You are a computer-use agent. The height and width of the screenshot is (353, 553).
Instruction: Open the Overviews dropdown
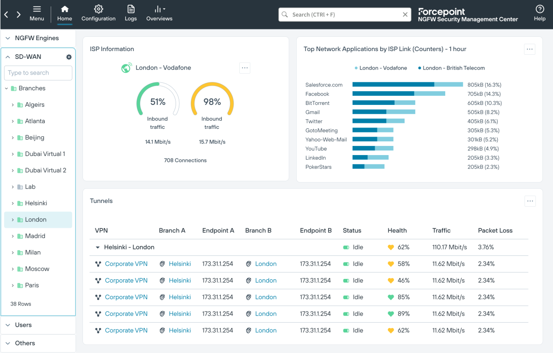[159, 14]
